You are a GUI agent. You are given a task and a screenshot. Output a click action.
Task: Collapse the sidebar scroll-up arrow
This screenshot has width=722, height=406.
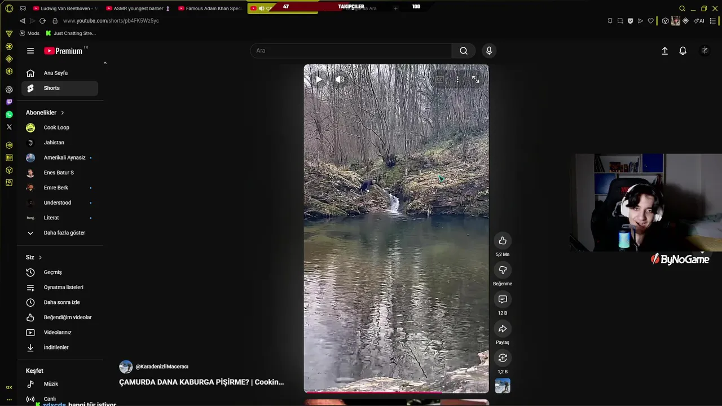click(x=105, y=63)
